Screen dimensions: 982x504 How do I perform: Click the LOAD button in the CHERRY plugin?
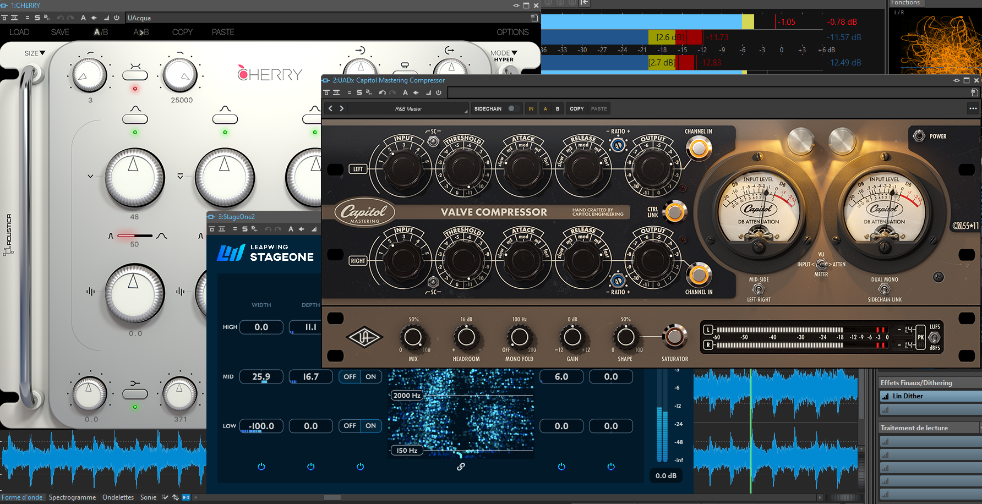pyautogui.click(x=19, y=32)
